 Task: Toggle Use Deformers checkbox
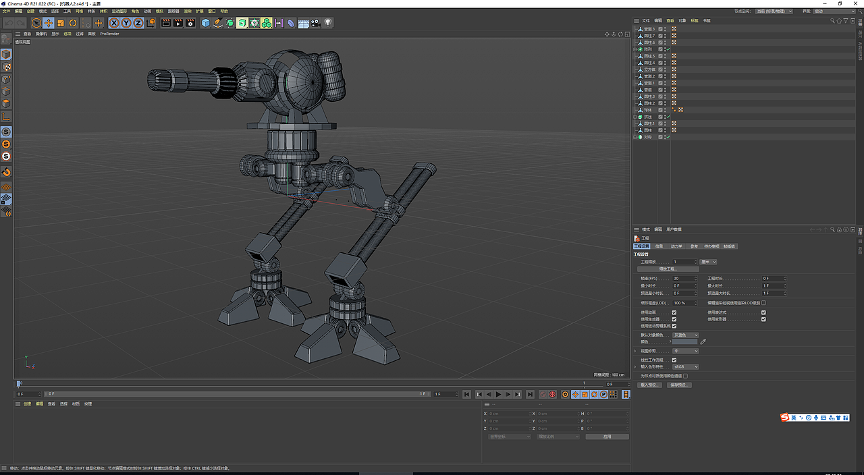(763, 319)
